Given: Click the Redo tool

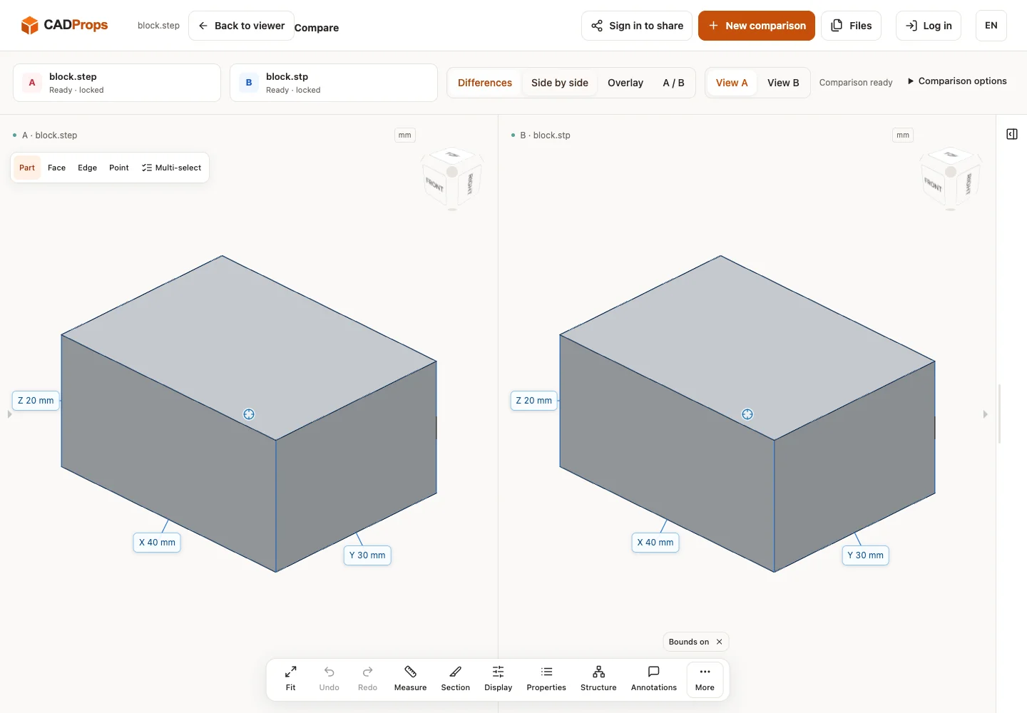Looking at the screenshot, I should tap(367, 679).
